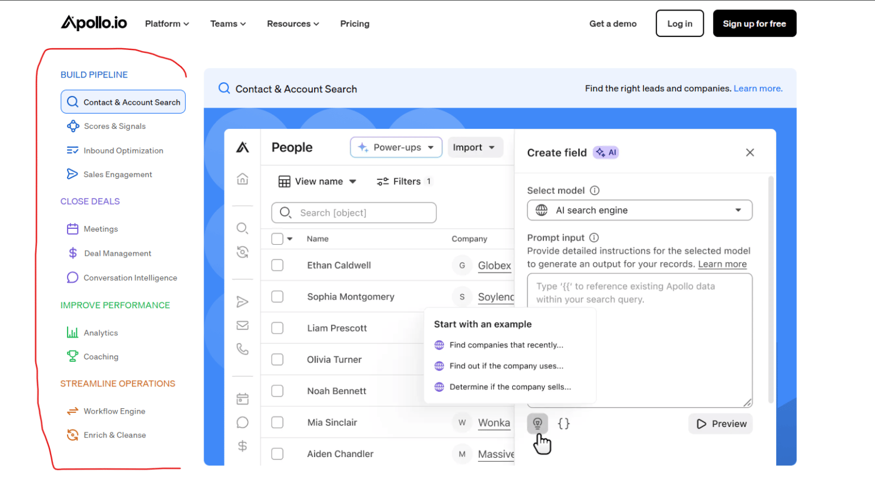Click the lightbulb examples icon button

[x=537, y=424]
